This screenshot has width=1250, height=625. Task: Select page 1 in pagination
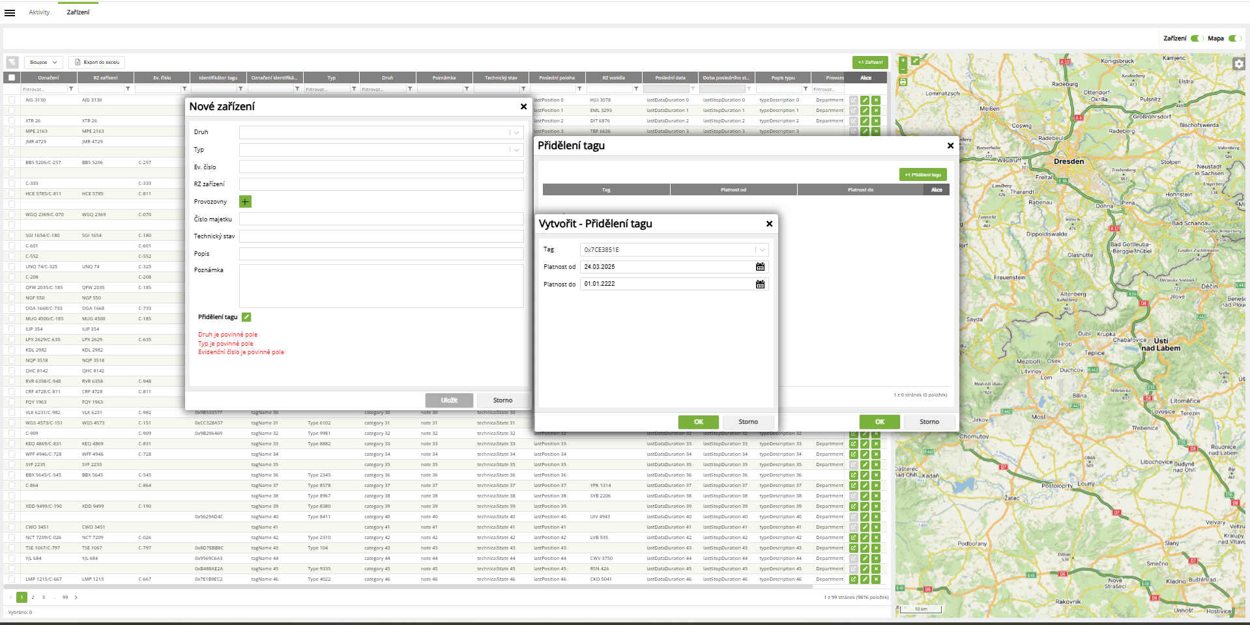click(x=22, y=597)
